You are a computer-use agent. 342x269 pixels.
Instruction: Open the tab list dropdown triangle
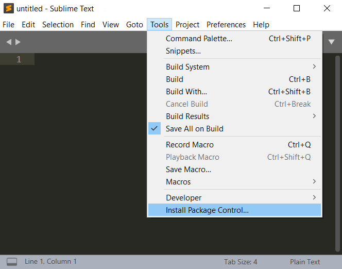[x=331, y=42]
